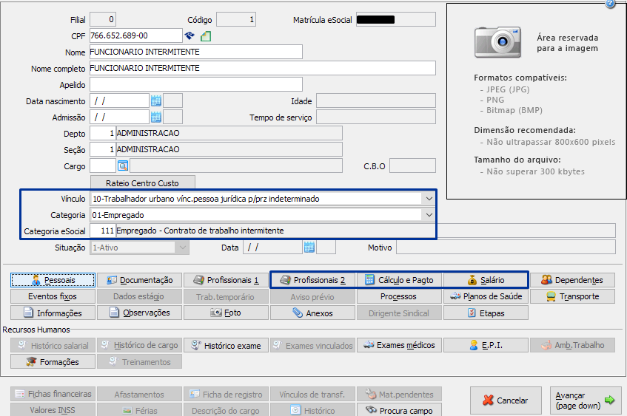Click the Cargo code field

pos(103,166)
